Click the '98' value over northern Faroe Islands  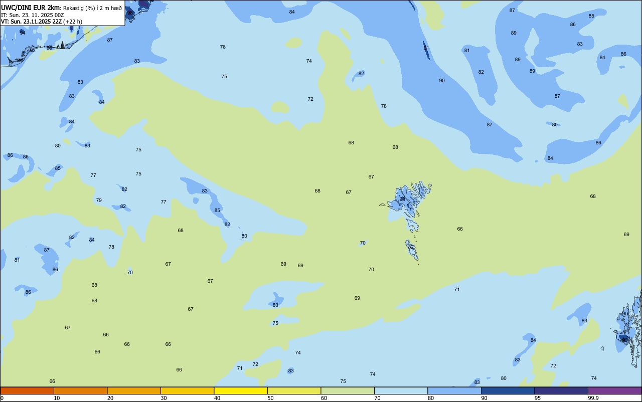(402, 199)
